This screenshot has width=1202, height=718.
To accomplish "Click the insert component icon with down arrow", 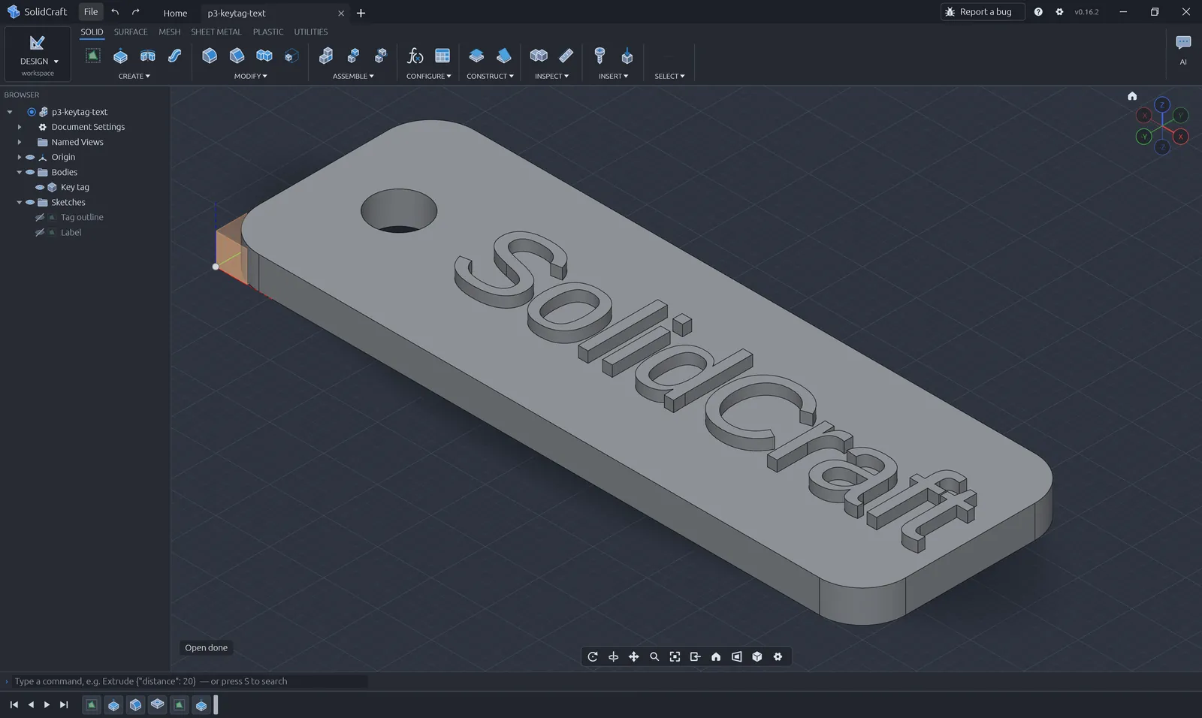I will [x=627, y=56].
